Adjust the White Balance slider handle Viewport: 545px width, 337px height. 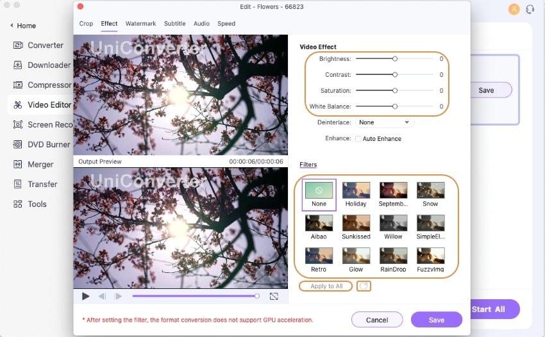pos(395,106)
